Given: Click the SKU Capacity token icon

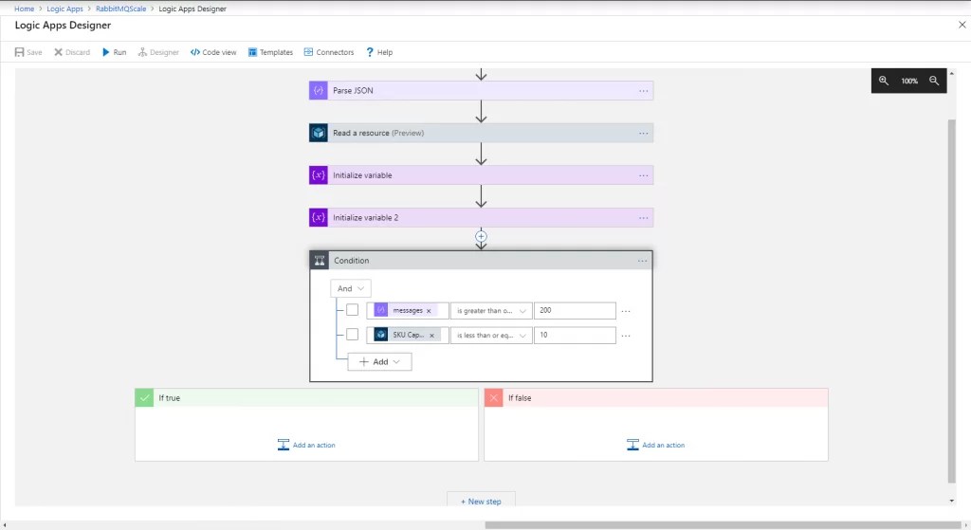Looking at the screenshot, I should [381, 335].
